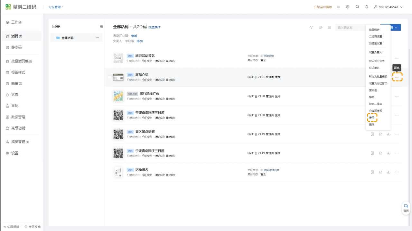412x231 pixels.
Task: Click download icon for 景区景点讲解 row
Action: pos(389,134)
